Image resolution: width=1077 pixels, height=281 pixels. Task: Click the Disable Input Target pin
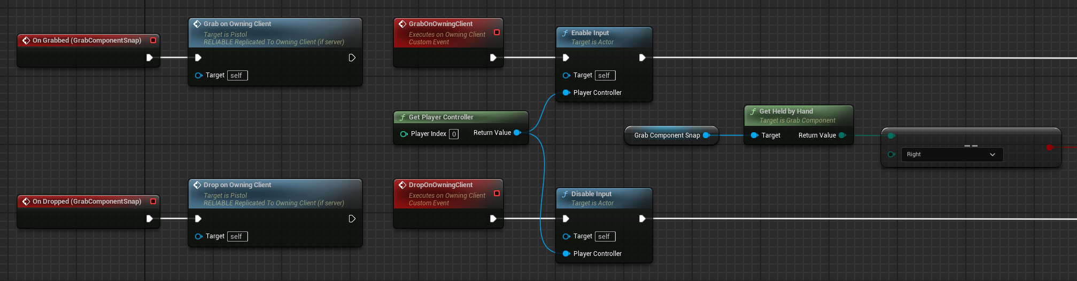coord(566,236)
